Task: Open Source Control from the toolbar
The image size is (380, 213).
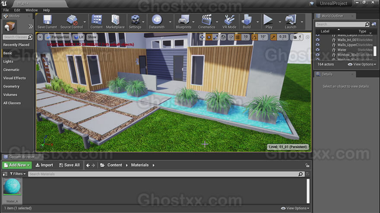Action: 72,22
